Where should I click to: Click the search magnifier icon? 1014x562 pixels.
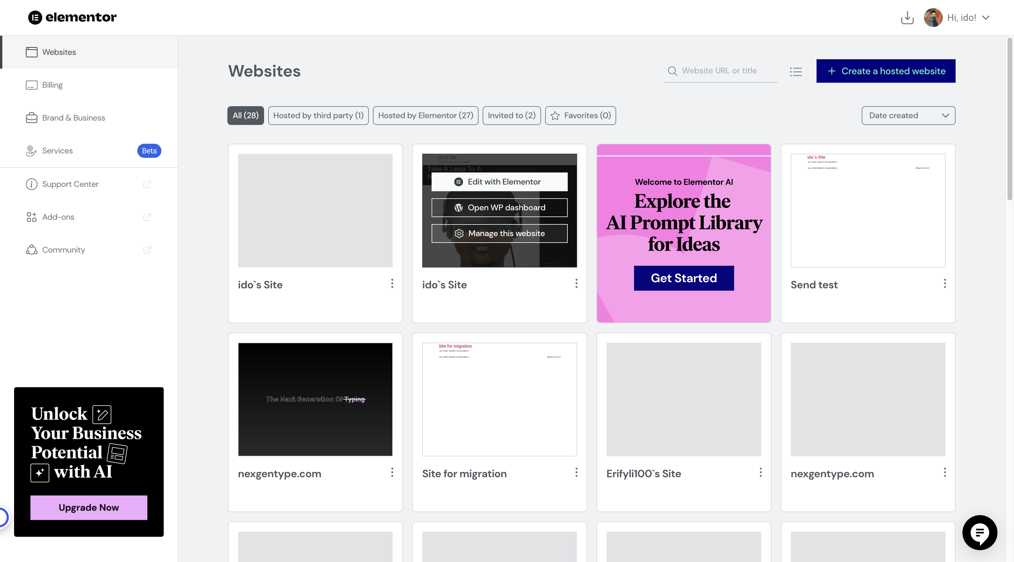click(x=672, y=71)
